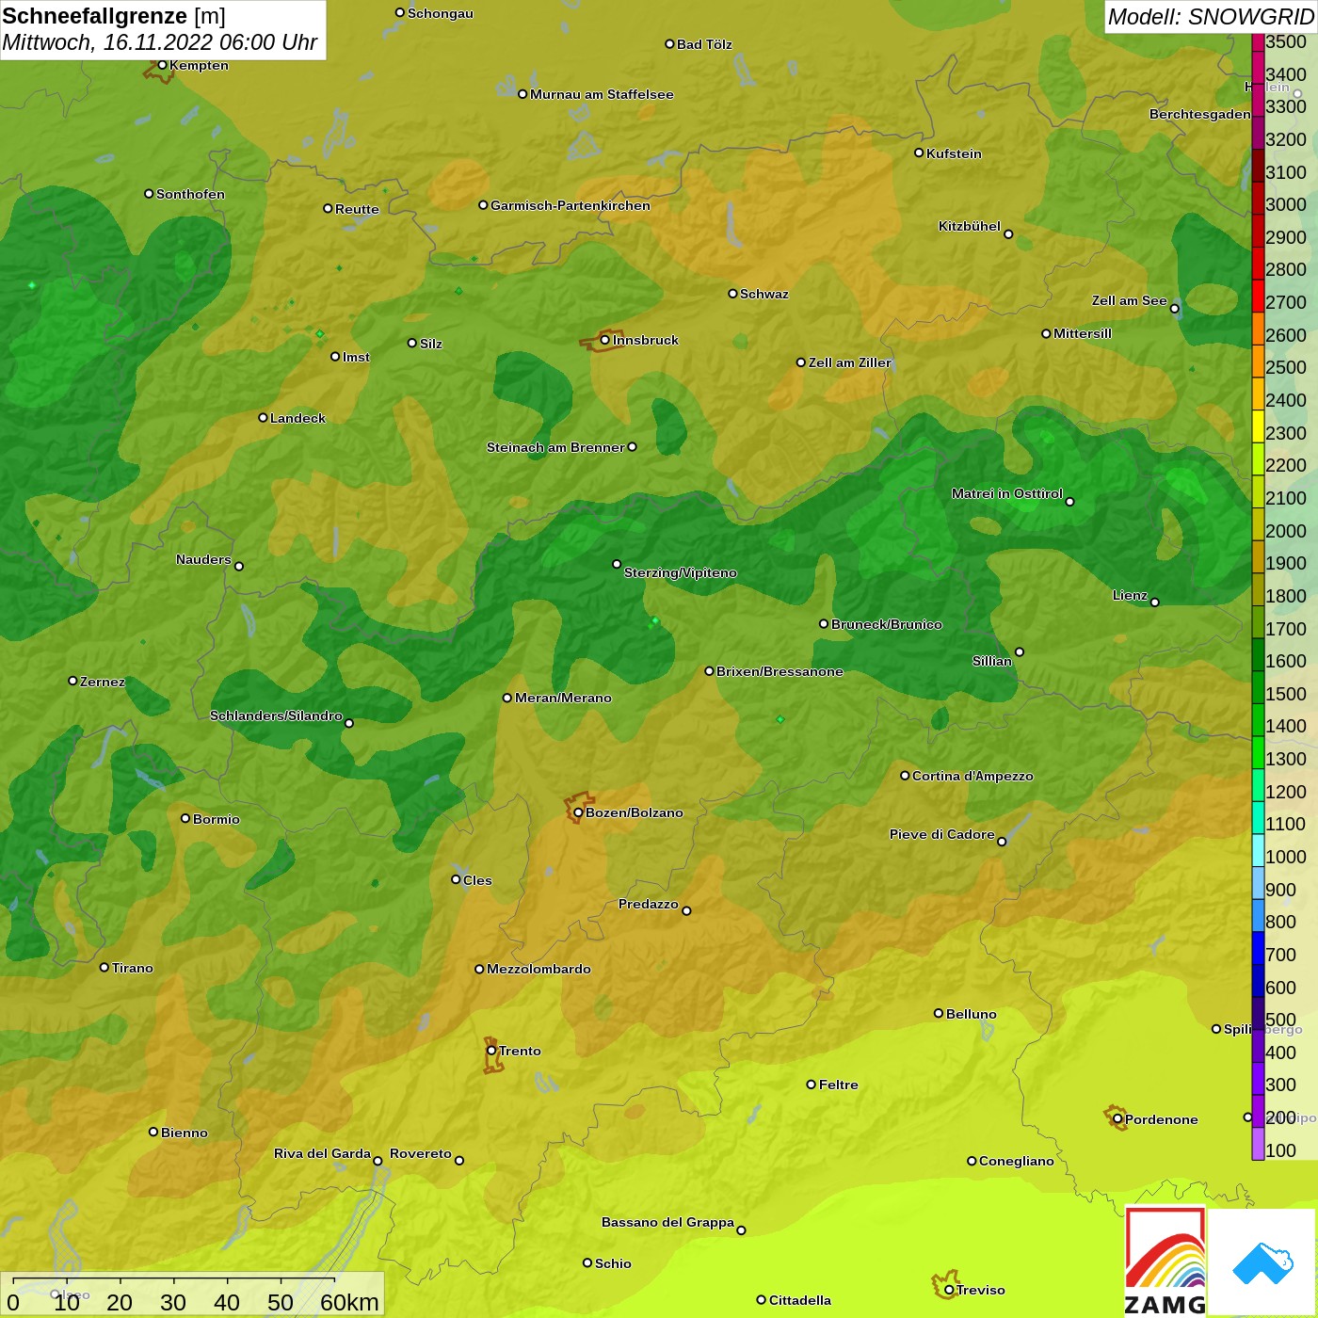Click Riva del Garda label

coord(323,1153)
